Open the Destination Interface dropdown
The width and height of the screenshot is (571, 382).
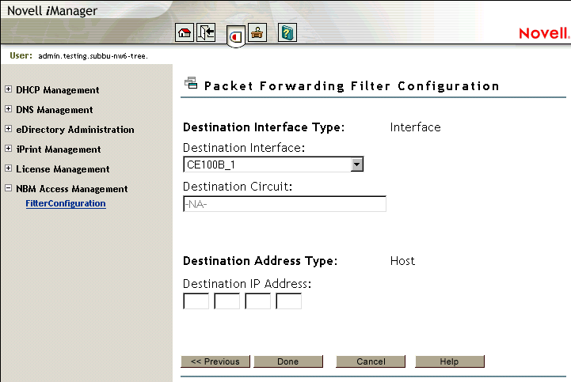357,165
